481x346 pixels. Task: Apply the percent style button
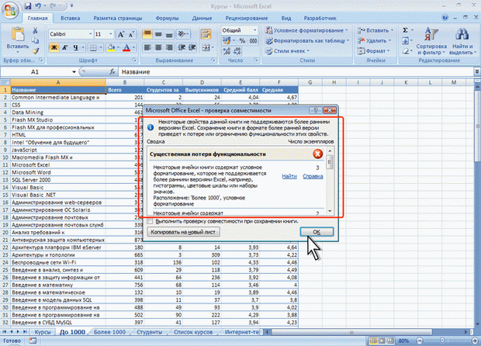click(242, 40)
